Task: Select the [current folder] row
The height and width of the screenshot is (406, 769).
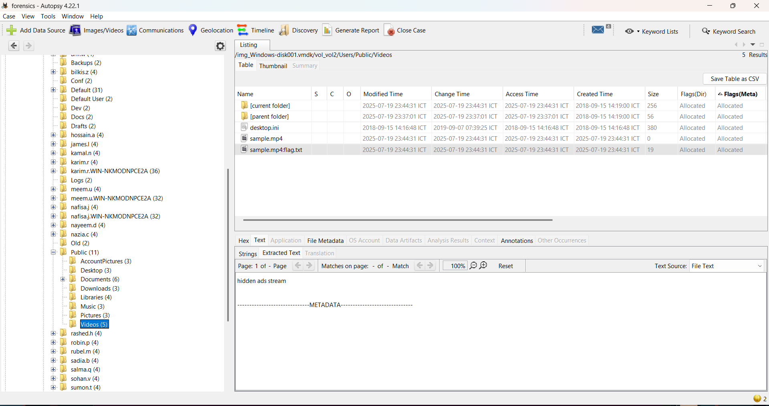Action: pos(501,105)
